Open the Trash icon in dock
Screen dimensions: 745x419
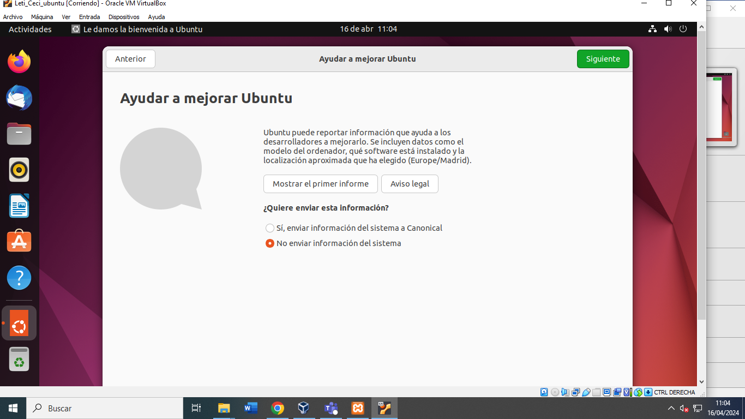point(19,360)
